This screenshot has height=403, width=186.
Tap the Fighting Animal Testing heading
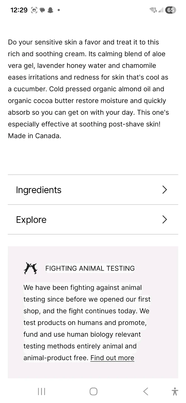point(90,268)
